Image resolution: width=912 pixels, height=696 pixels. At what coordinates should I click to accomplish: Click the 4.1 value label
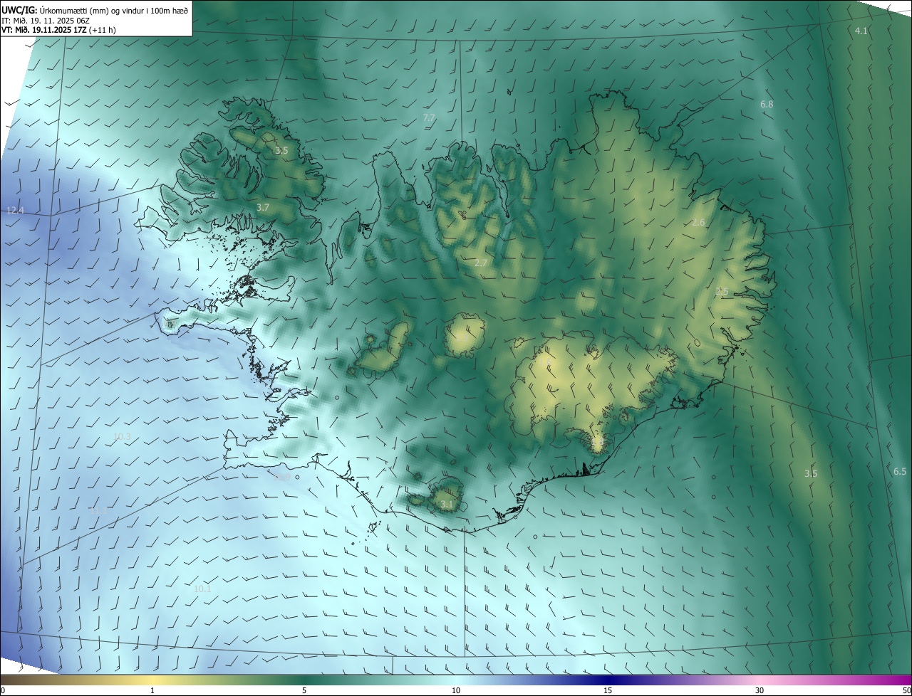(861, 31)
